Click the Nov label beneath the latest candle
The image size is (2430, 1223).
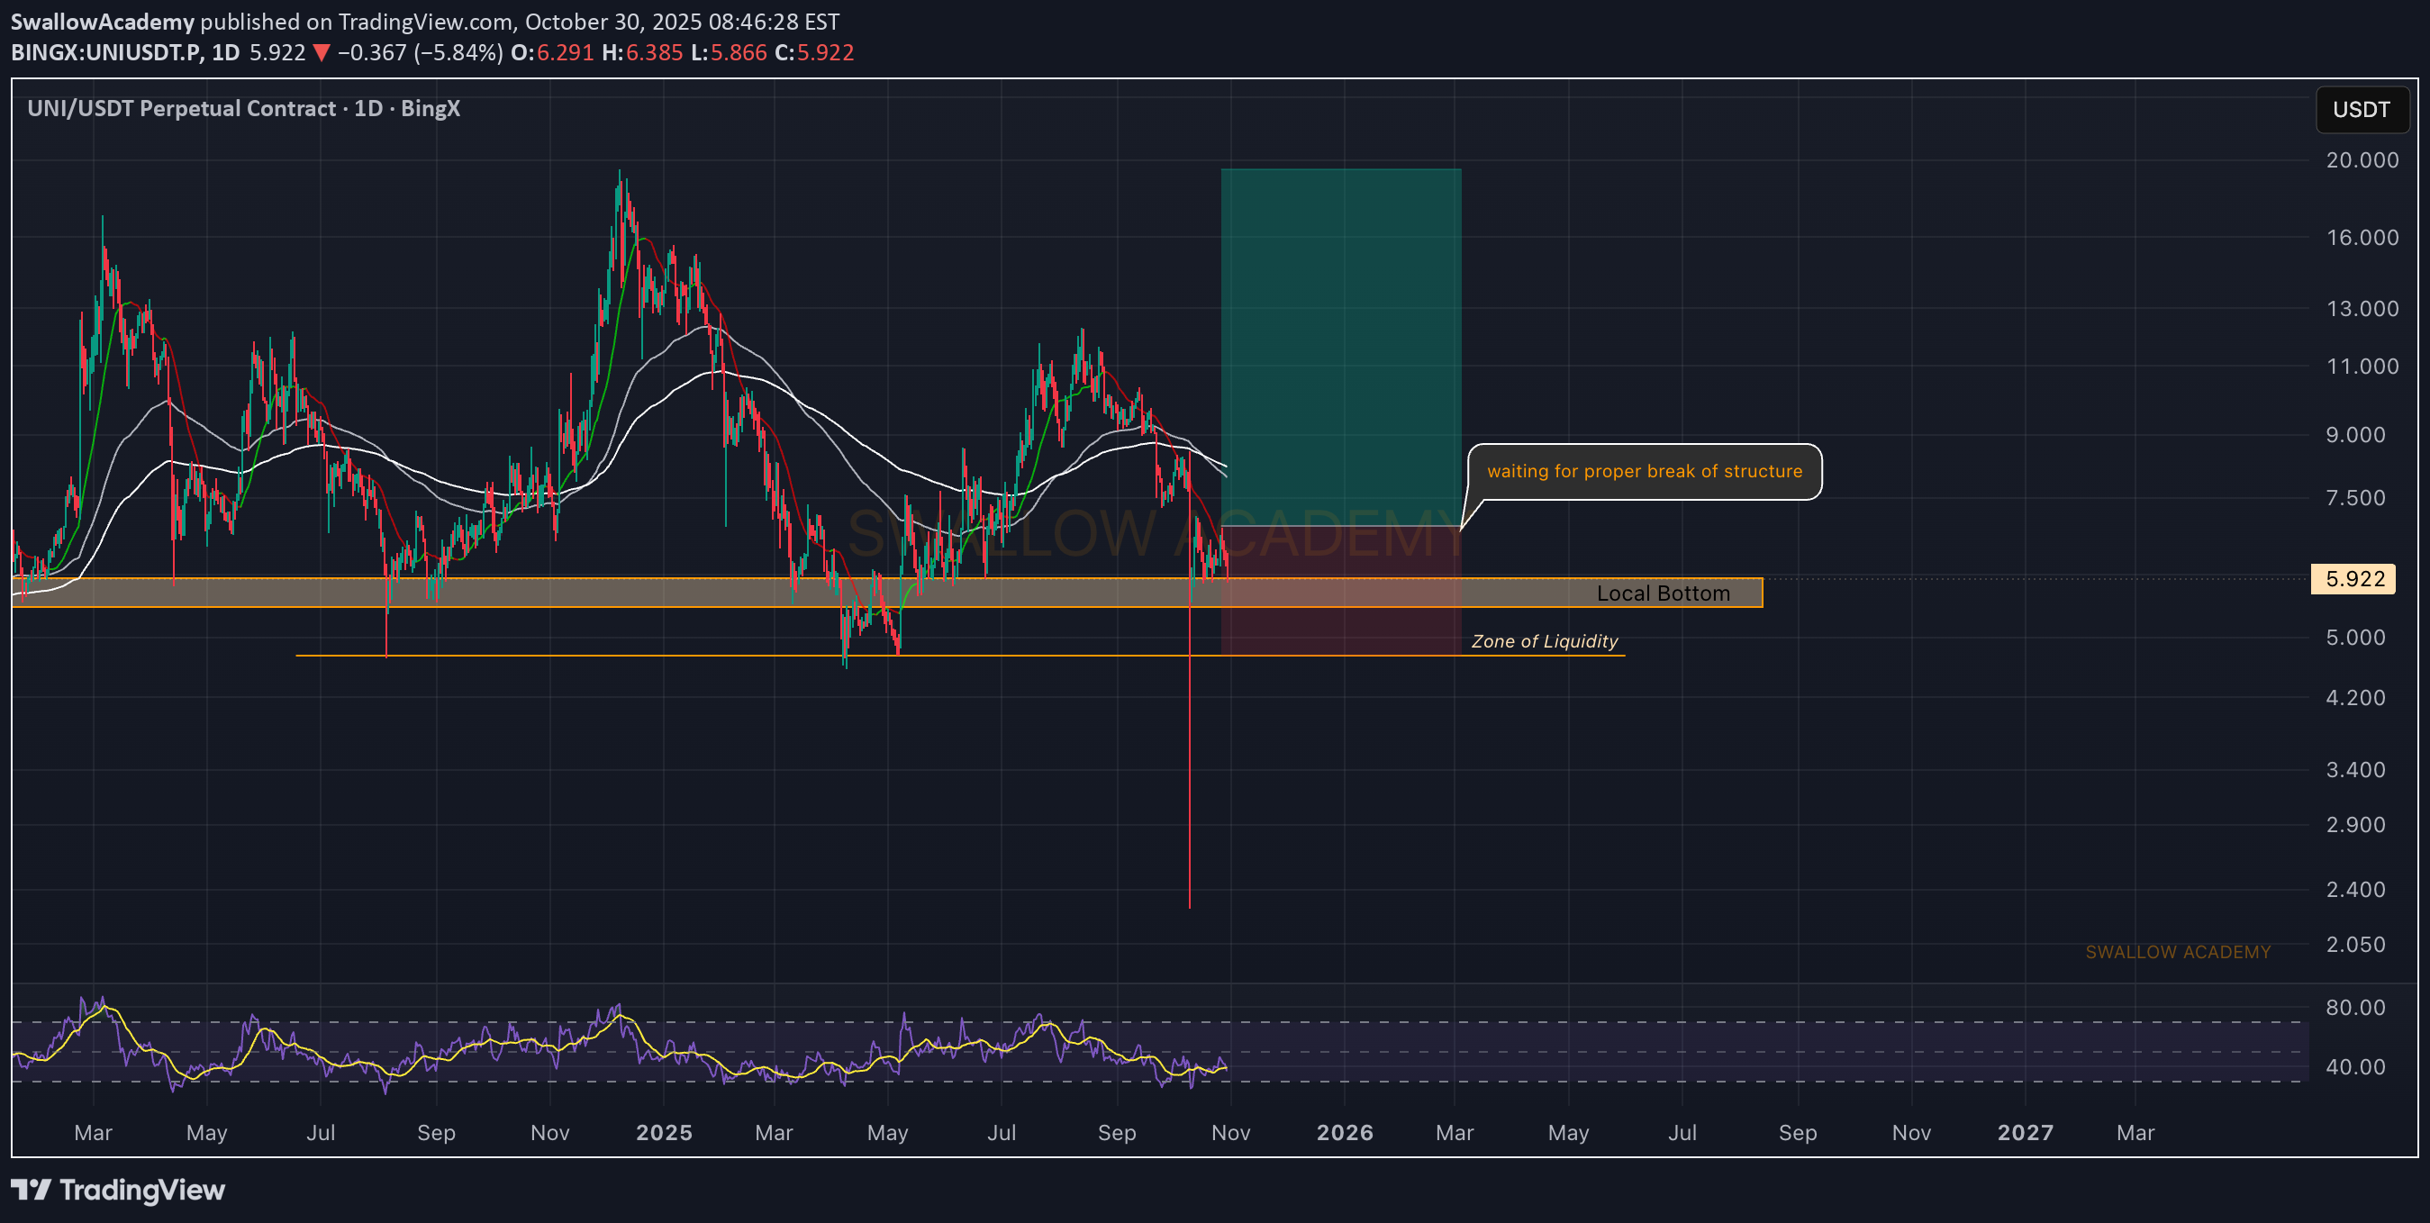(x=1230, y=1132)
